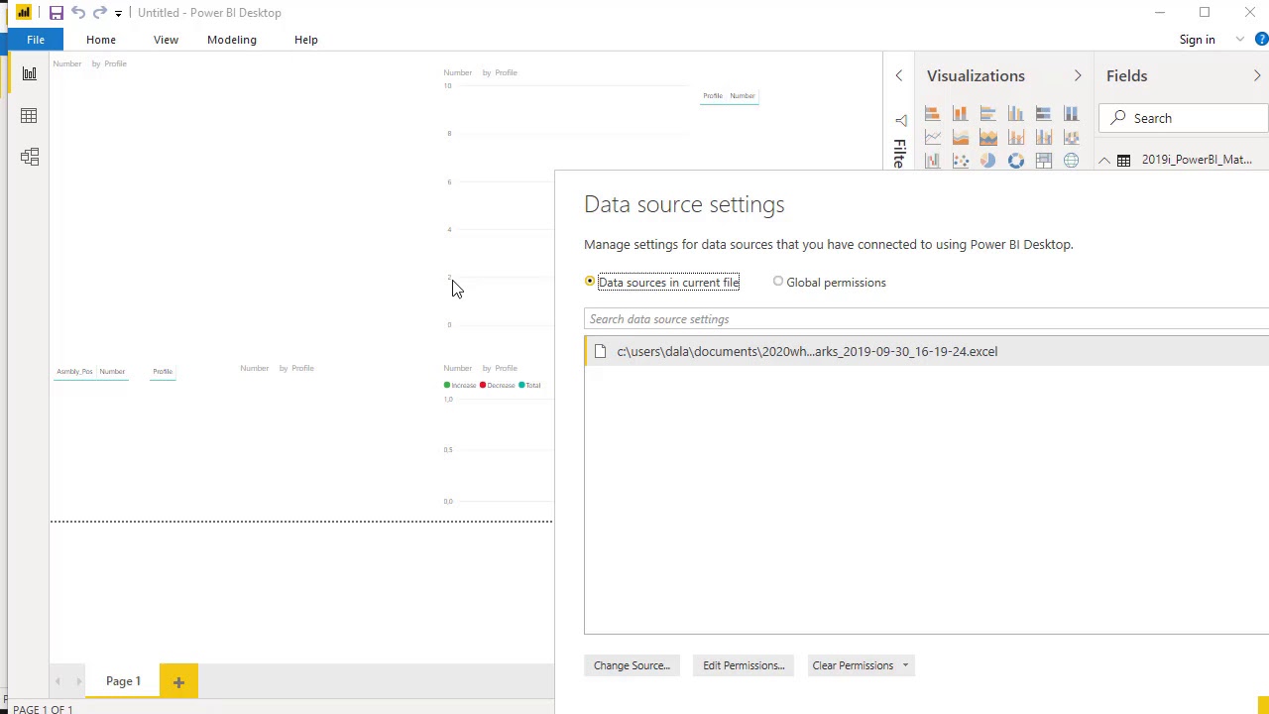Click the Sign in link
Viewport: 1269px width, 714px height.
click(x=1197, y=40)
